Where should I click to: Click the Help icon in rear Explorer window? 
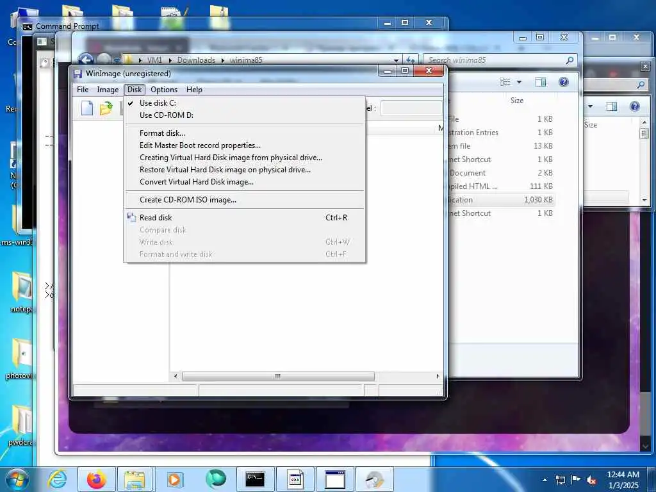click(x=635, y=106)
